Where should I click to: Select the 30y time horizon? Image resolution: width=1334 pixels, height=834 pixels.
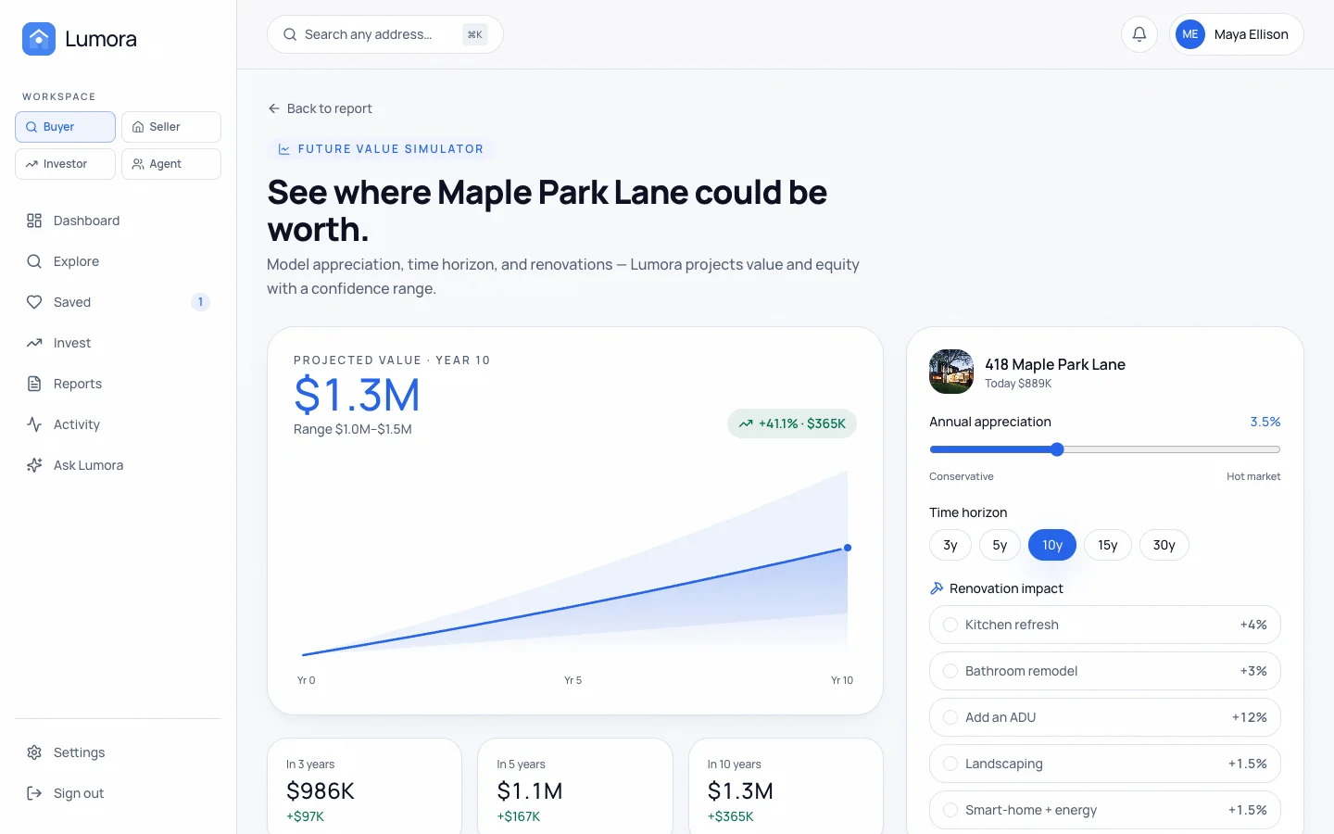[1164, 545]
